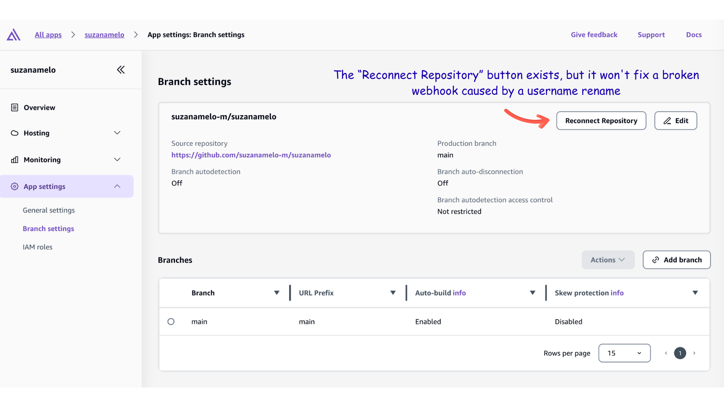Open the Actions dropdown
Image resolution: width=724 pixels, height=407 pixels.
click(x=608, y=260)
